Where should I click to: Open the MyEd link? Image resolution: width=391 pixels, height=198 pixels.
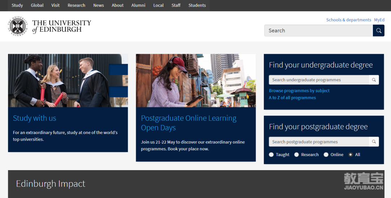pyautogui.click(x=379, y=20)
